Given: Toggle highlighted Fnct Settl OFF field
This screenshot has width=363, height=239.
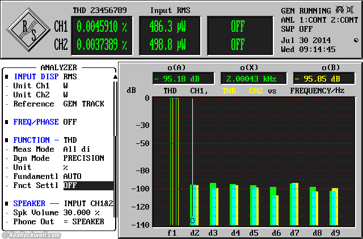Looking at the screenshot, I should (88, 186).
